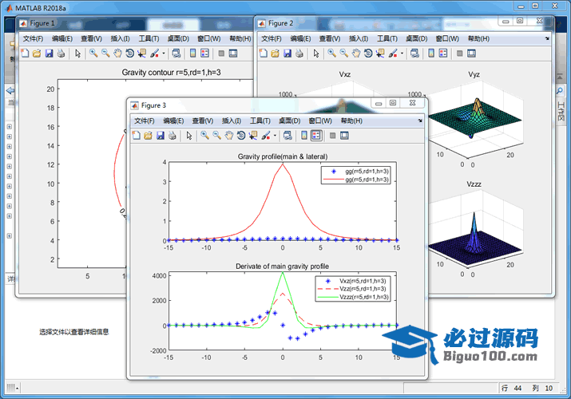Activate Zoom In tool in Figure 1
Screen dimensions: 571x399
point(93,53)
